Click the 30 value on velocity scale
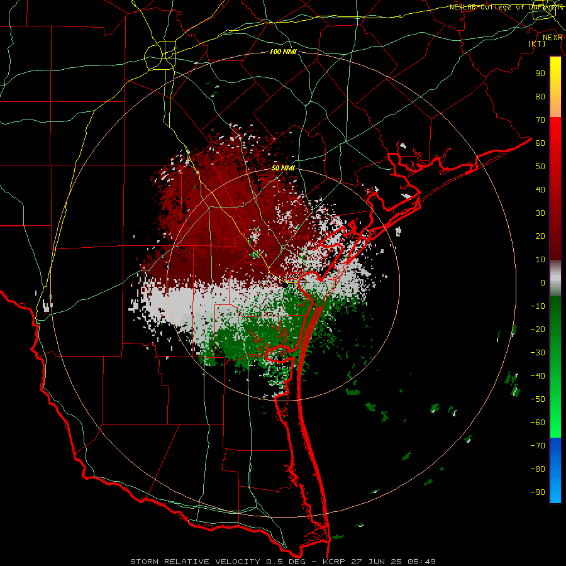Image resolution: width=566 pixels, height=566 pixels. pyautogui.click(x=540, y=213)
